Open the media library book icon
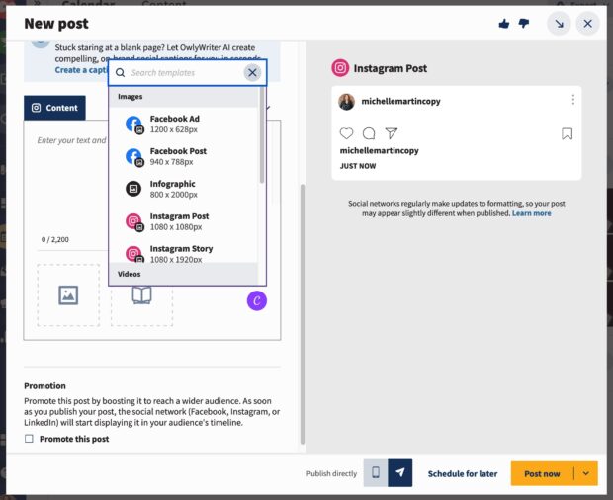The height and width of the screenshot is (500, 613). [141, 294]
